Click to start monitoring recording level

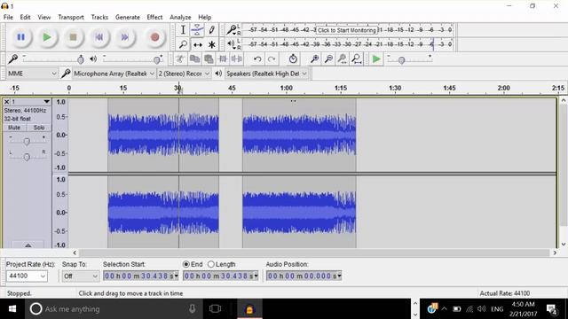coord(347,30)
